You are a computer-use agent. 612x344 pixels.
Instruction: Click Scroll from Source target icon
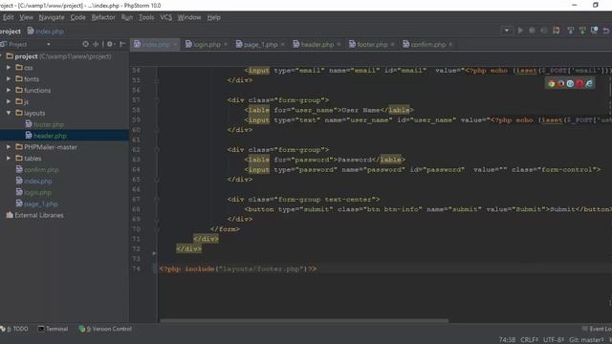tap(85, 44)
